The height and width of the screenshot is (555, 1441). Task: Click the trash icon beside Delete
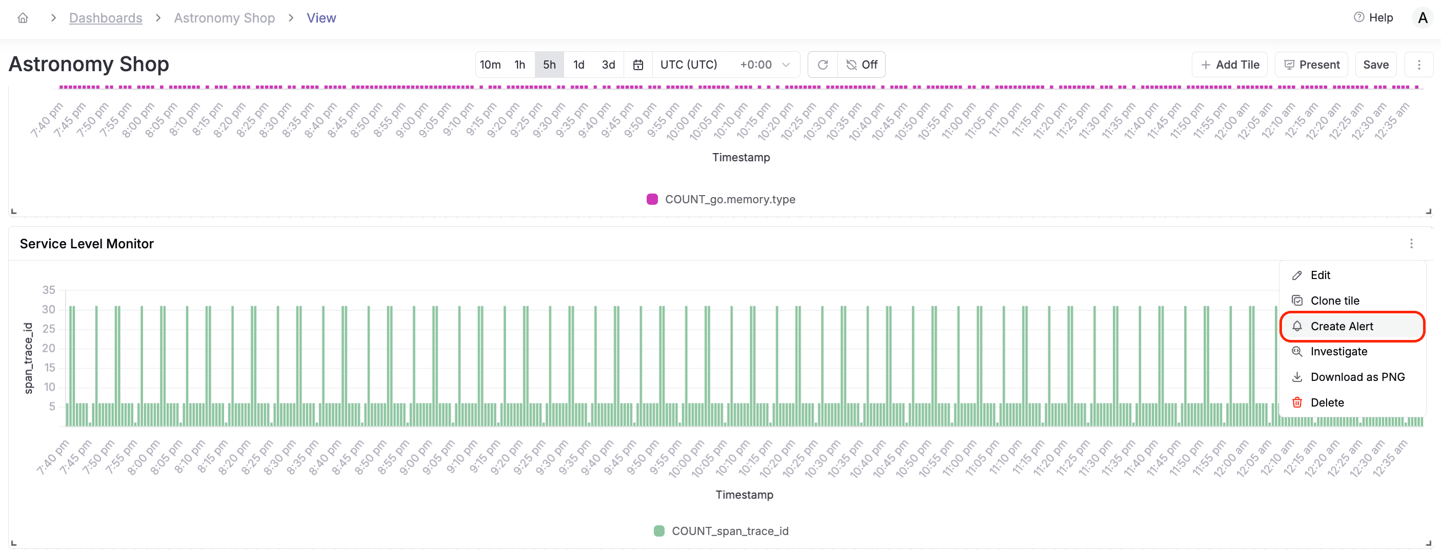[x=1297, y=402]
